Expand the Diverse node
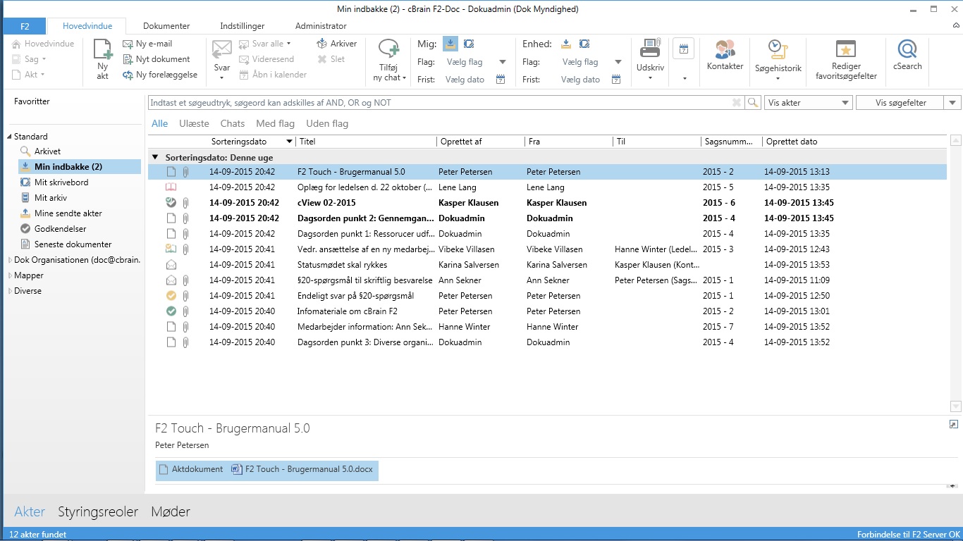 point(10,291)
